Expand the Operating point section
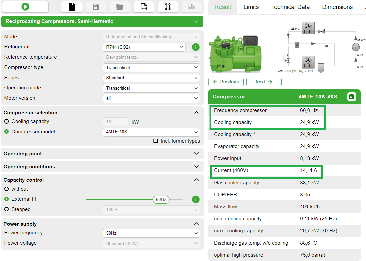This screenshot has width=366, height=261. [x=102, y=153]
